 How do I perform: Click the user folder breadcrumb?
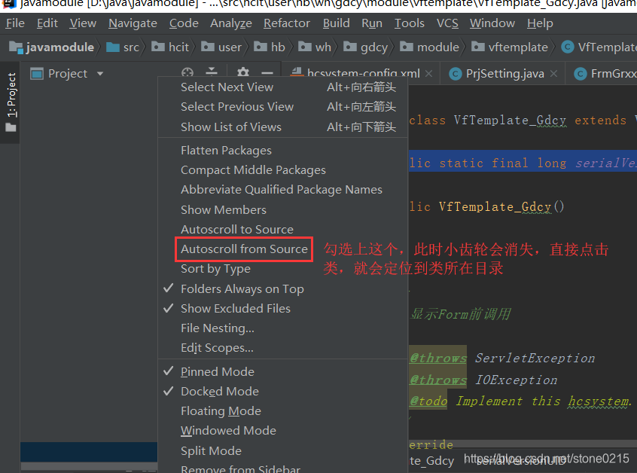click(x=221, y=47)
